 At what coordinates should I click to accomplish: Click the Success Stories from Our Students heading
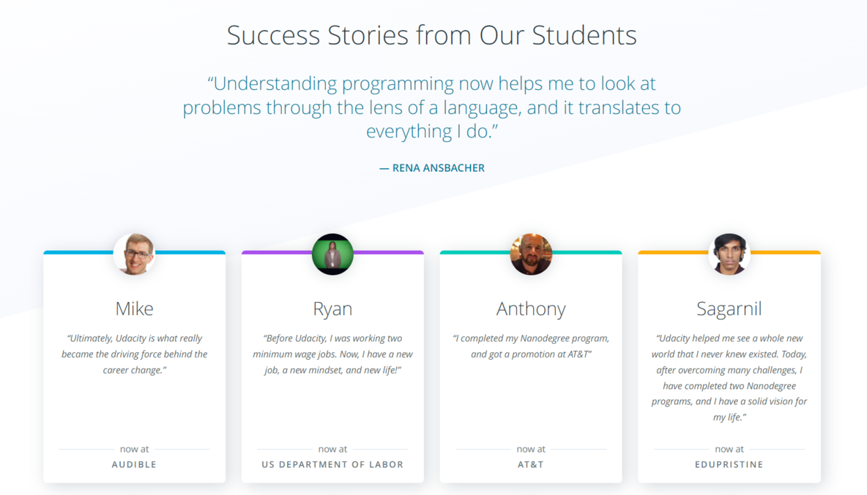coord(432,35)
